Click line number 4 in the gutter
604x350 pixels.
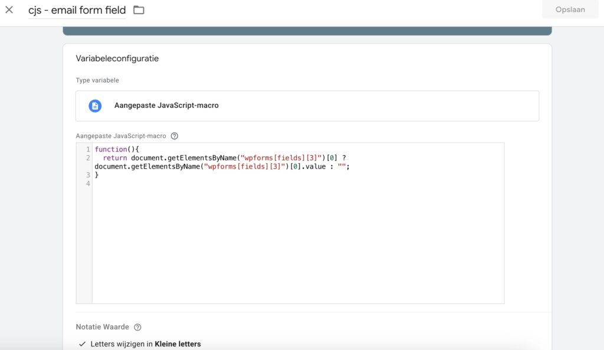(88, 183)
